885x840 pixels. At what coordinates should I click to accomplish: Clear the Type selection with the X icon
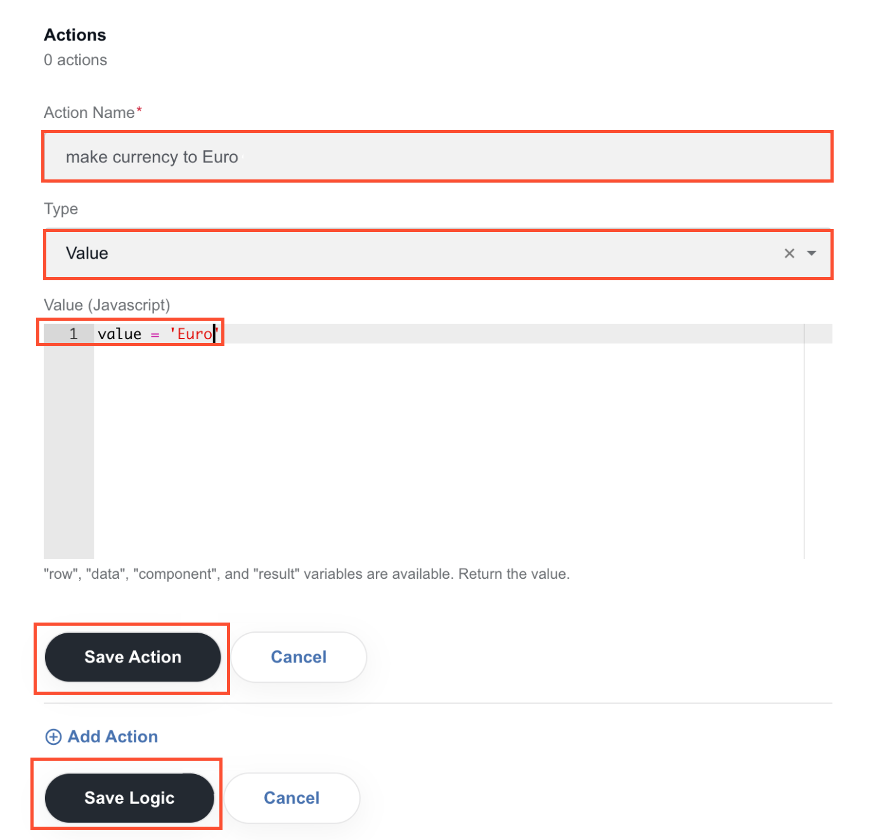click(789, 254)
